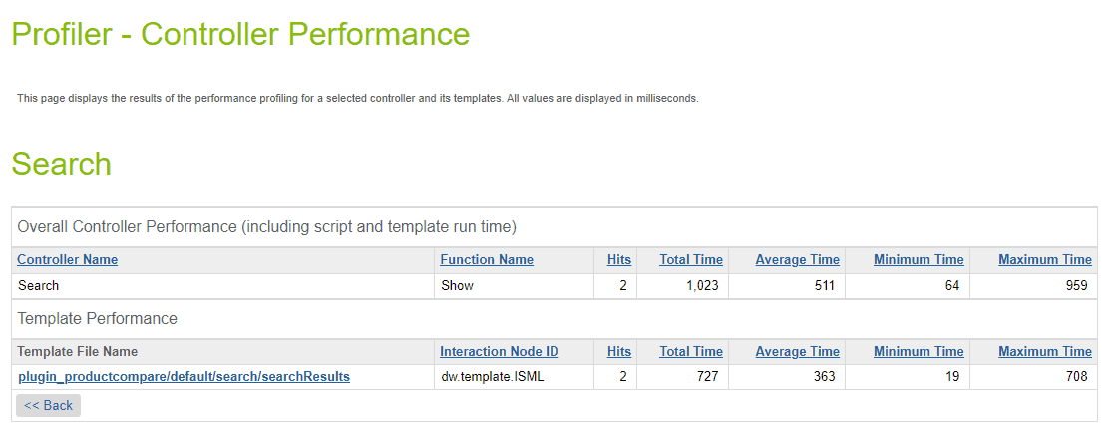Sort controller table by Average Time

coord(797,259)
